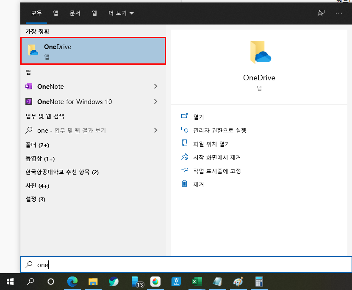Open Paint from the taskbar

click(x=238, y=282)
